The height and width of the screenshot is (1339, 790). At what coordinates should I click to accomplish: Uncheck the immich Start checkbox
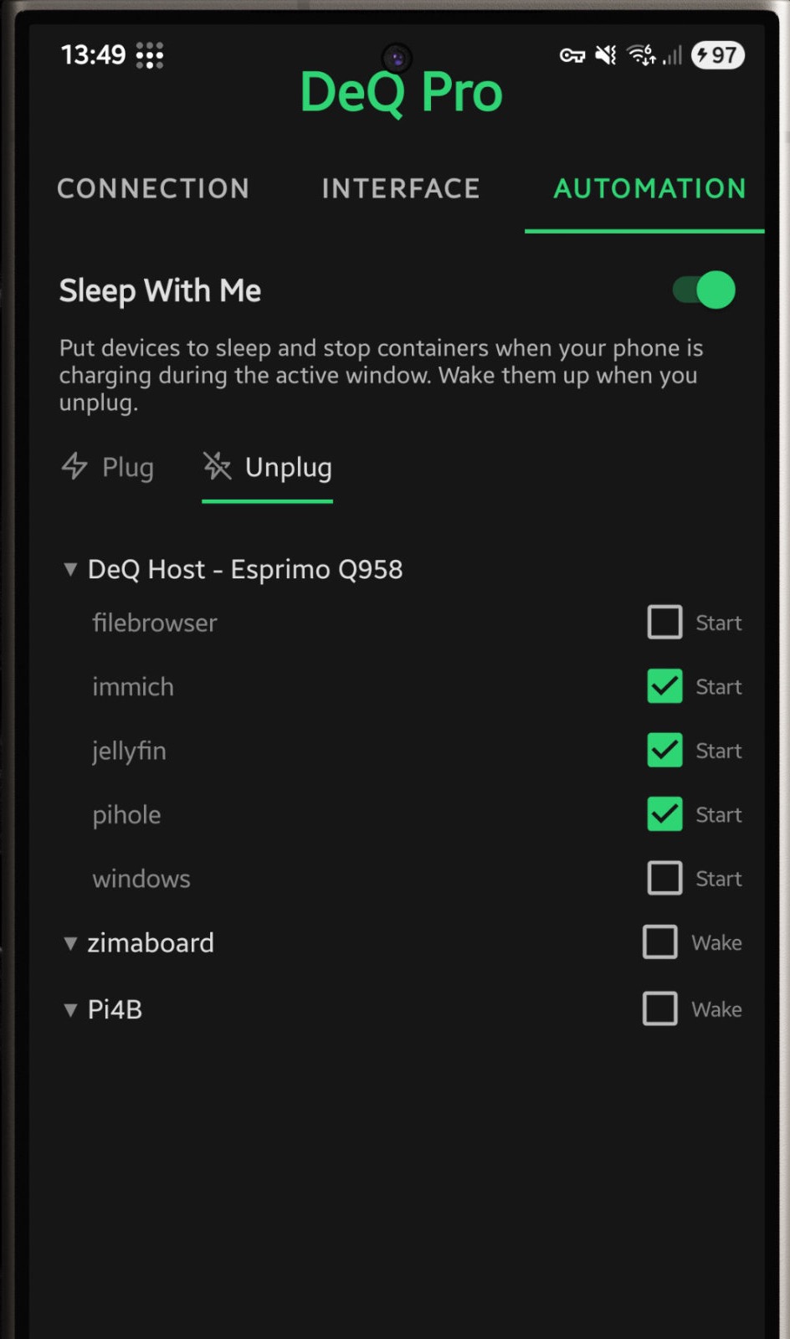(664, 686)
